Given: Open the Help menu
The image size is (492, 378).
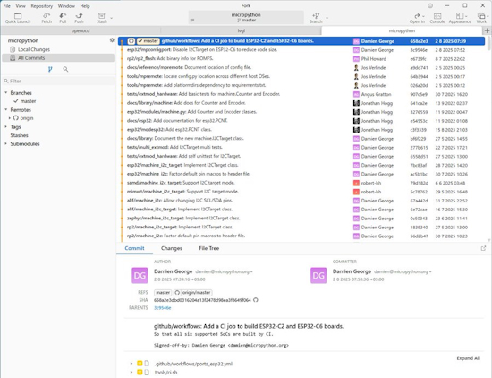Looking at the screenshot, I should coord(85,6).
